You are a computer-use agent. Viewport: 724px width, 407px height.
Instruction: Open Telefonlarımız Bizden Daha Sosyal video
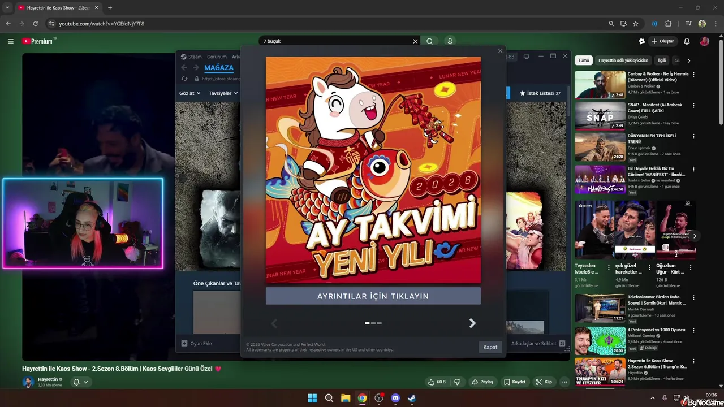600,308
